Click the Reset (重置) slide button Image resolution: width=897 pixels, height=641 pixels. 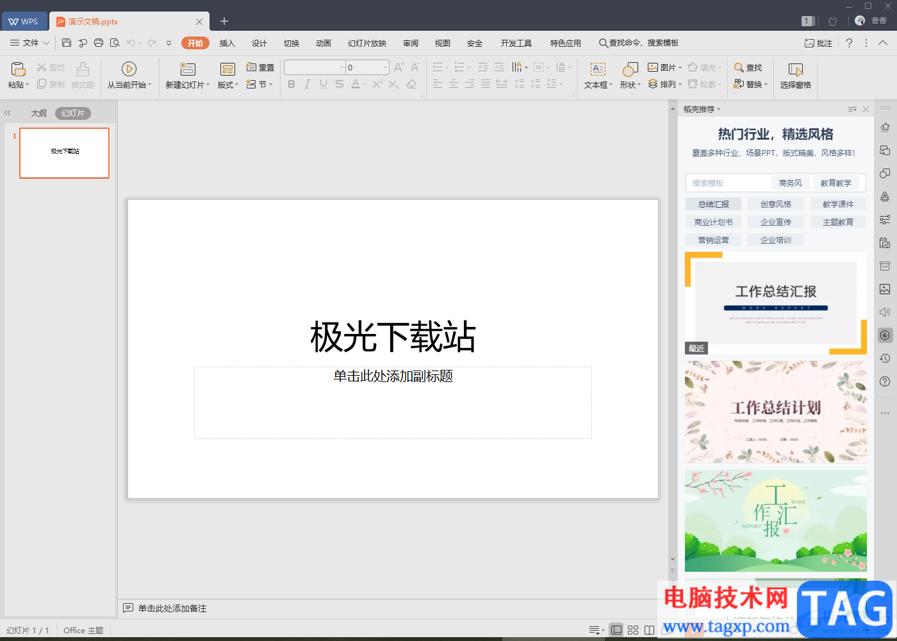(260, 67)
